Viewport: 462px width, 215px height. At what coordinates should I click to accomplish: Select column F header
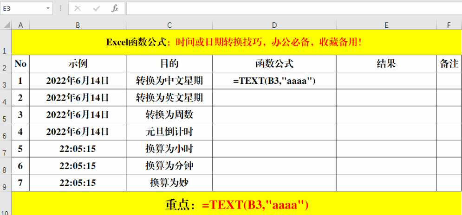(449, 25)
